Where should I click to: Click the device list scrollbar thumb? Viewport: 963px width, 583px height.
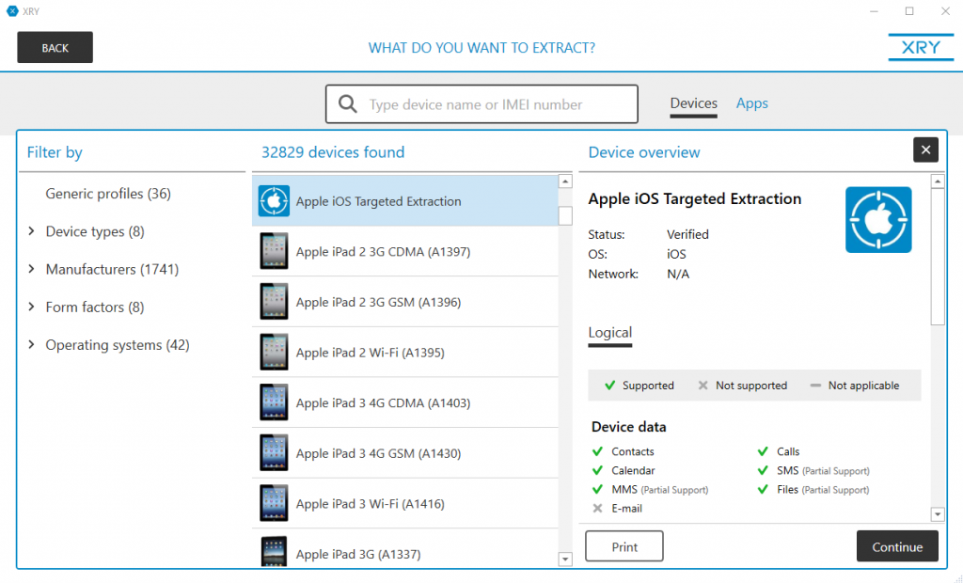pos(565,215)
